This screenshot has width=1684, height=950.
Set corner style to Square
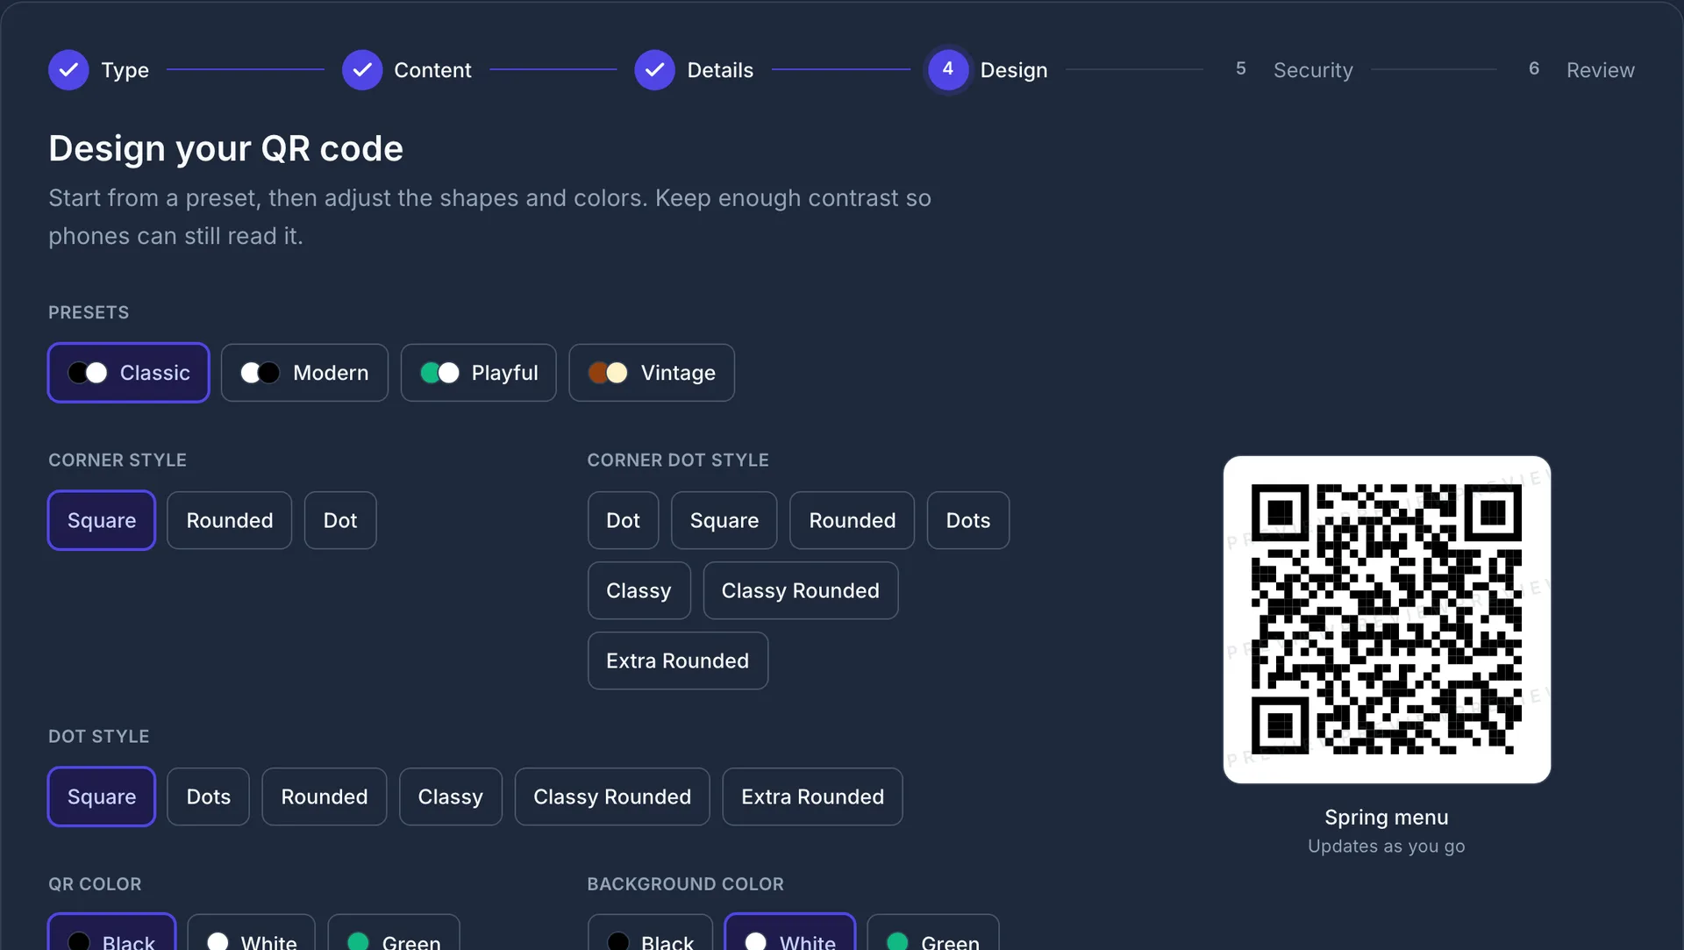tap(102, 520)
